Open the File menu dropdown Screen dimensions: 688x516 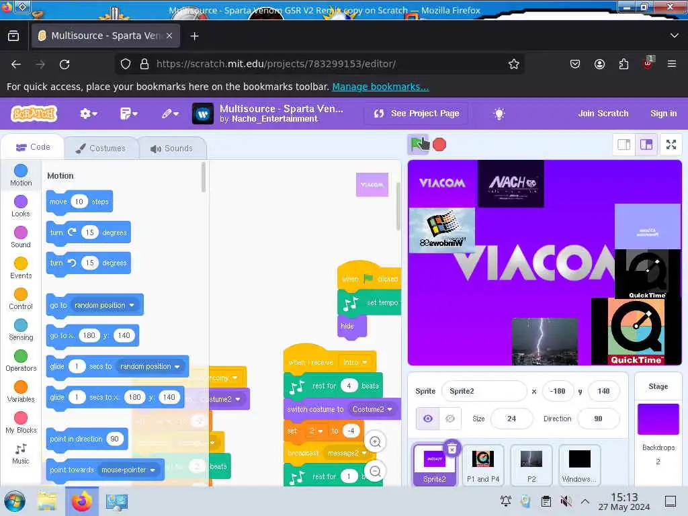coord(129,114)
